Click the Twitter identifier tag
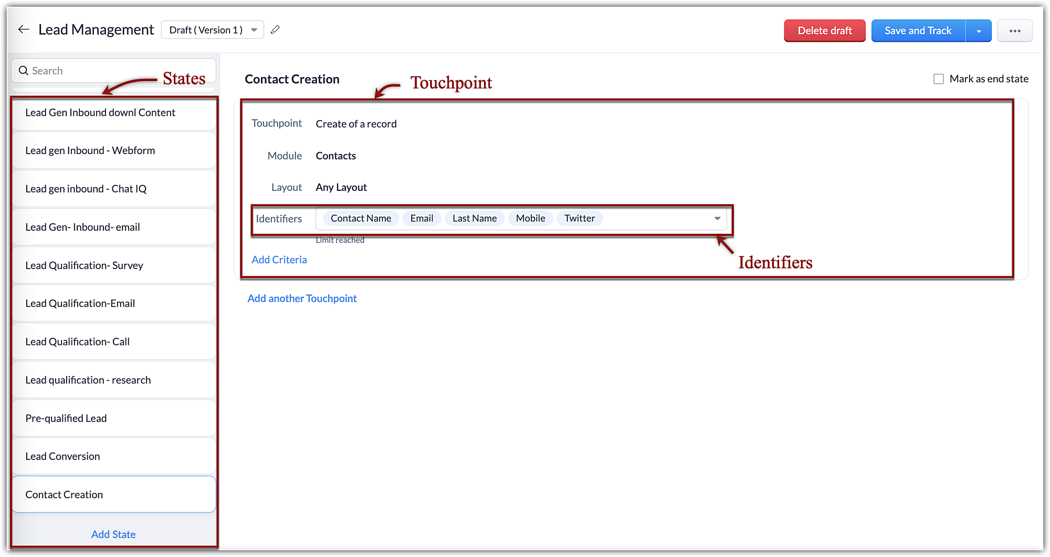Screen dimensions: 1050x557 (x=580, y=219)
